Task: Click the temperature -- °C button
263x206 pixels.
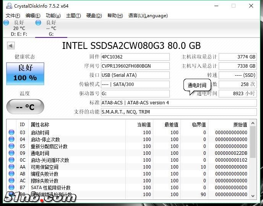Action: coord(25,107)
